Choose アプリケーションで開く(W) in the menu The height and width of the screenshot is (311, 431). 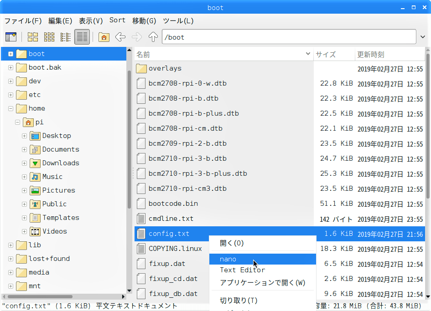(263, 282)
